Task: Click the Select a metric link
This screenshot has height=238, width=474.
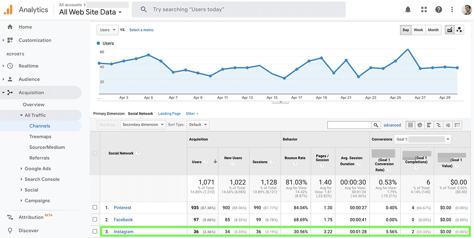Action: click(141, 30)
